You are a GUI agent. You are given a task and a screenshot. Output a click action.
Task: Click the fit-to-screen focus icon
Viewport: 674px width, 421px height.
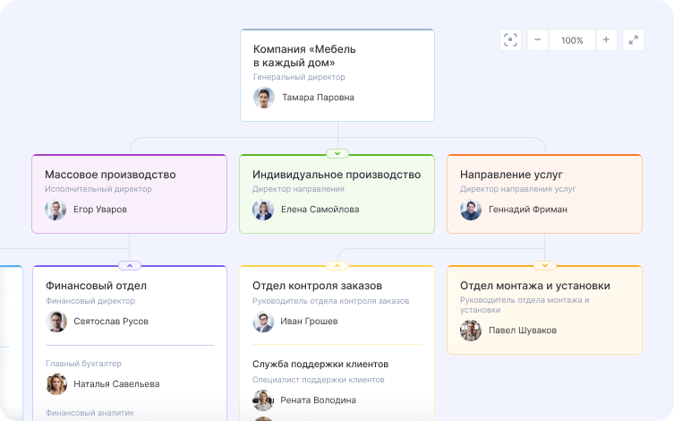click(511, 39)
